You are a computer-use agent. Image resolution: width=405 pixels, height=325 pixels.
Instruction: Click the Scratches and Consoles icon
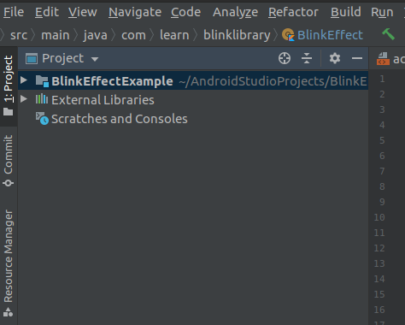point(42,118)
